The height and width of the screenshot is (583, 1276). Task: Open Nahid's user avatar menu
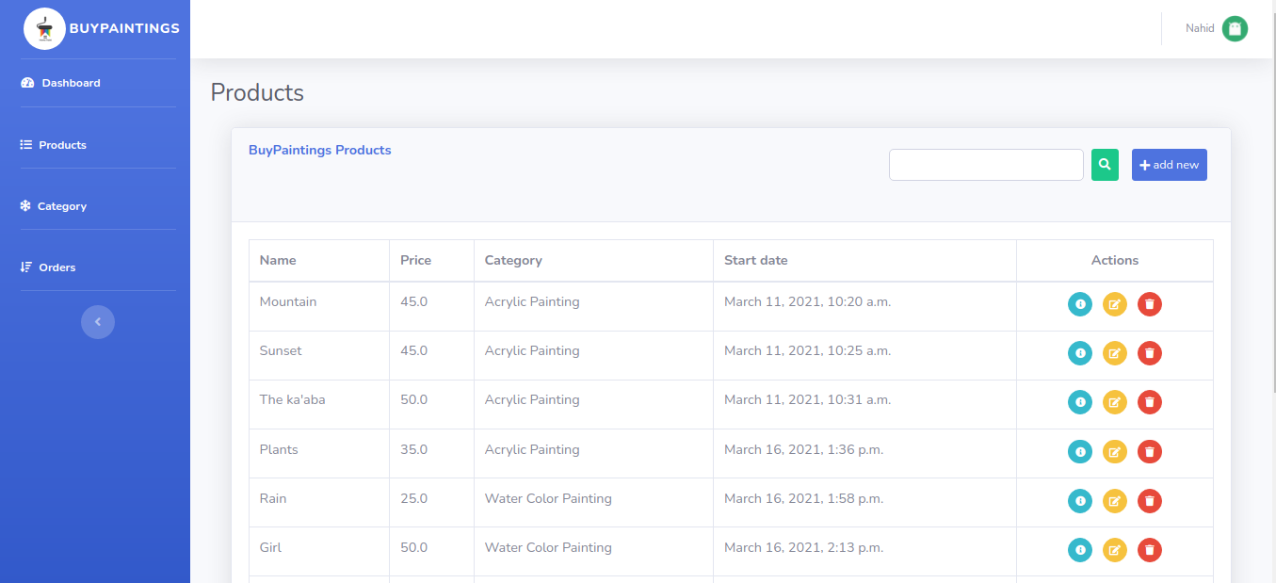1234,28
